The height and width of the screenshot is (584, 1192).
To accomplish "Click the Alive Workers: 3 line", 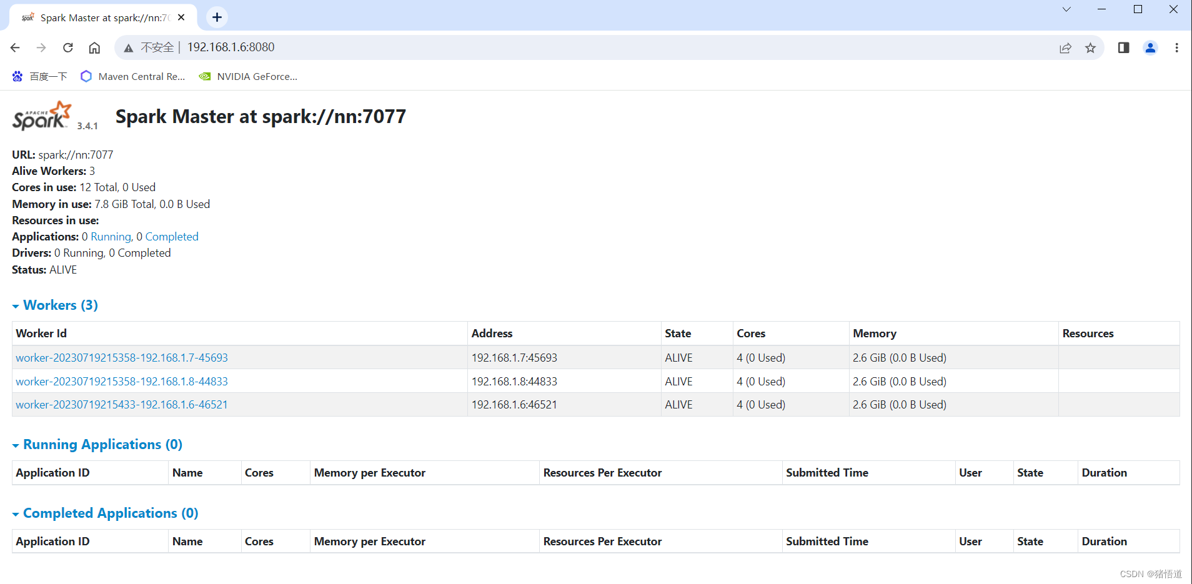I will click(x=54, y=171).
